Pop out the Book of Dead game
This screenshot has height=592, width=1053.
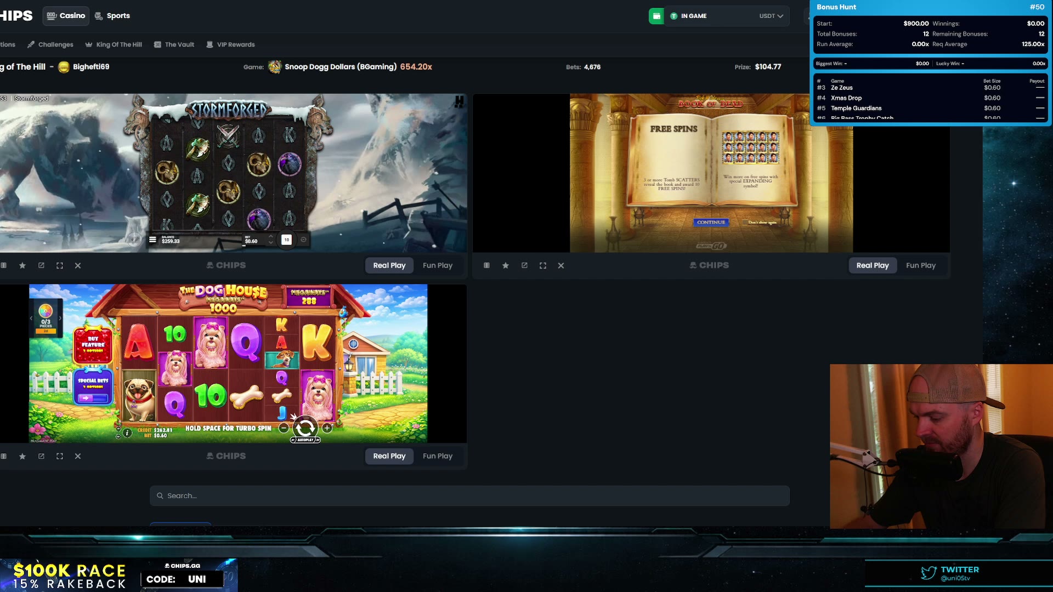(x=524, y=265)
